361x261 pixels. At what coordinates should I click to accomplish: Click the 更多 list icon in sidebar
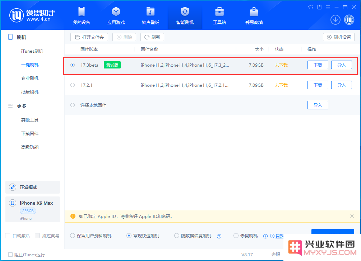(10, 106)
